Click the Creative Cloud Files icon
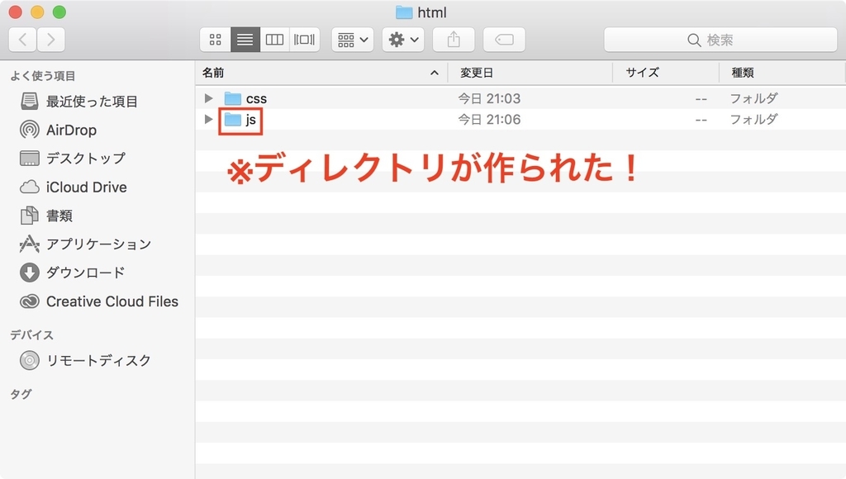846x479 pixels. 29,301
